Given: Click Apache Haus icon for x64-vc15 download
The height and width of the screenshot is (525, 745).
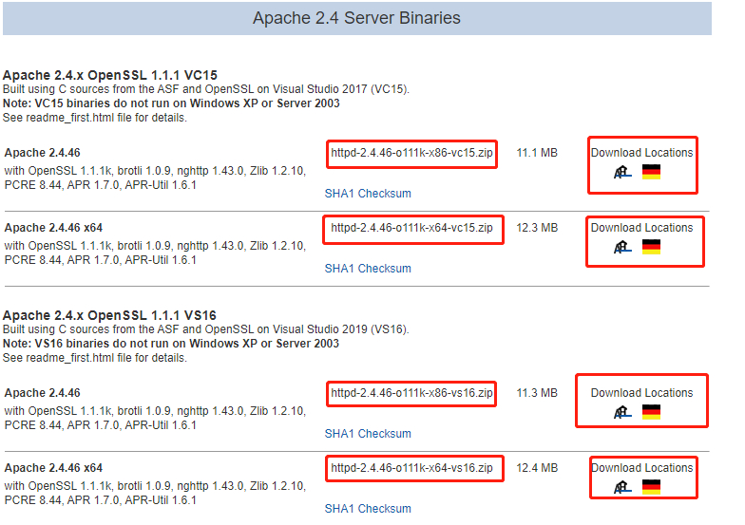Looking at the screenshot, I should tap(622, 247).
